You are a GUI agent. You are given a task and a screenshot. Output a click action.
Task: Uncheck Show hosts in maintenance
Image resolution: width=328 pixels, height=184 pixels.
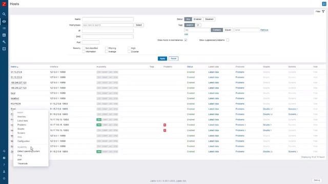[x=186, y=40]
